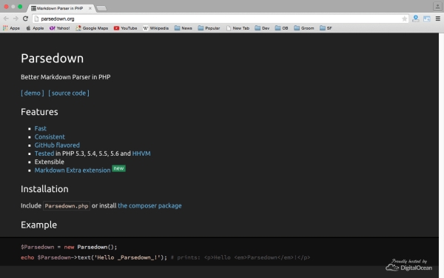Reload the page with the refresh icon
The height and width of the screenshot is (278, 444).
pos(25,19)
